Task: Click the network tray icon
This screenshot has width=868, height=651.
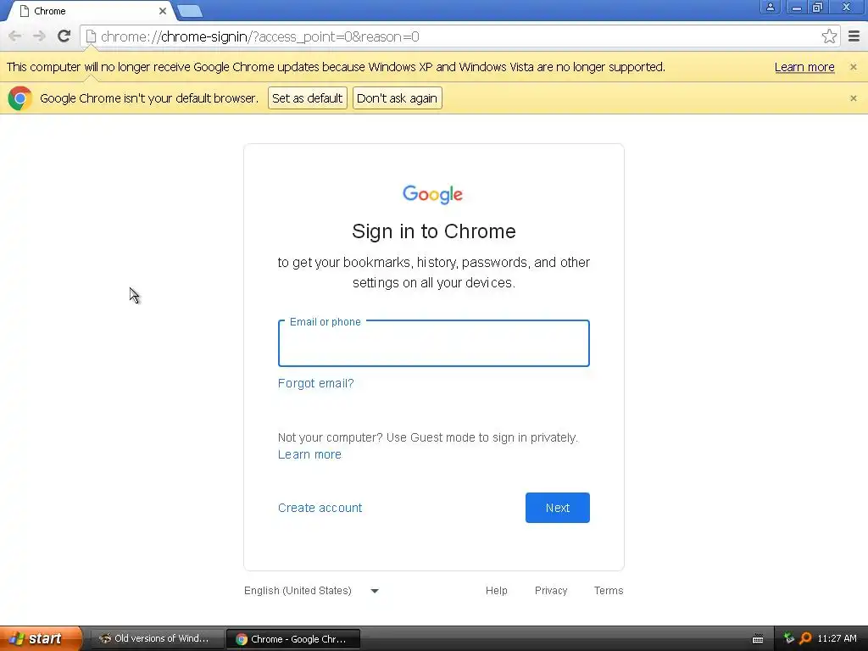Action: pyautogui.click(x=789, y=637)
